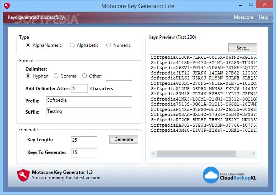Click the scroll right arrow in keys preview
The height and width of the screenshot is (195, 276).
pyautogui.click(x=253, y=154)
